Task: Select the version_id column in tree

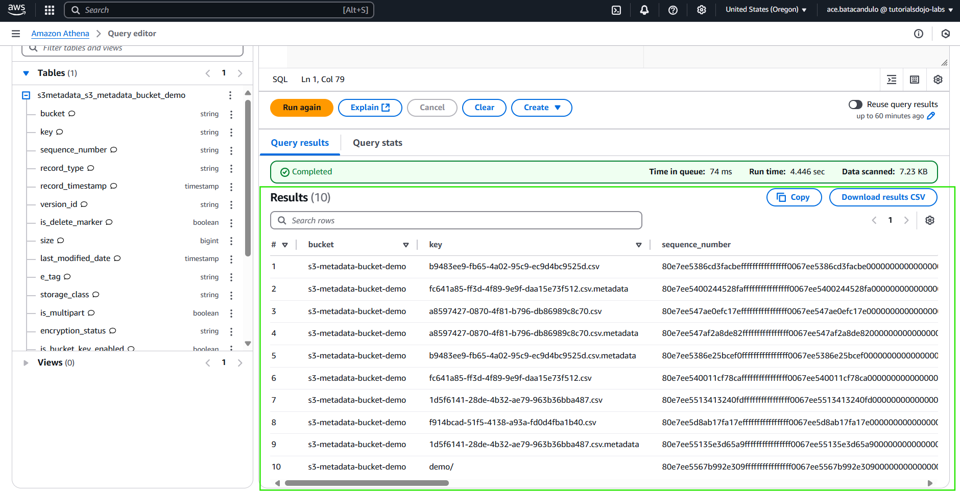Action: pos(59,204)
